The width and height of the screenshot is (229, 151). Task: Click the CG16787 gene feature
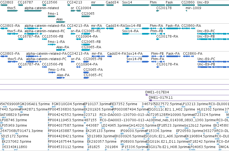[x=20, y=5]
